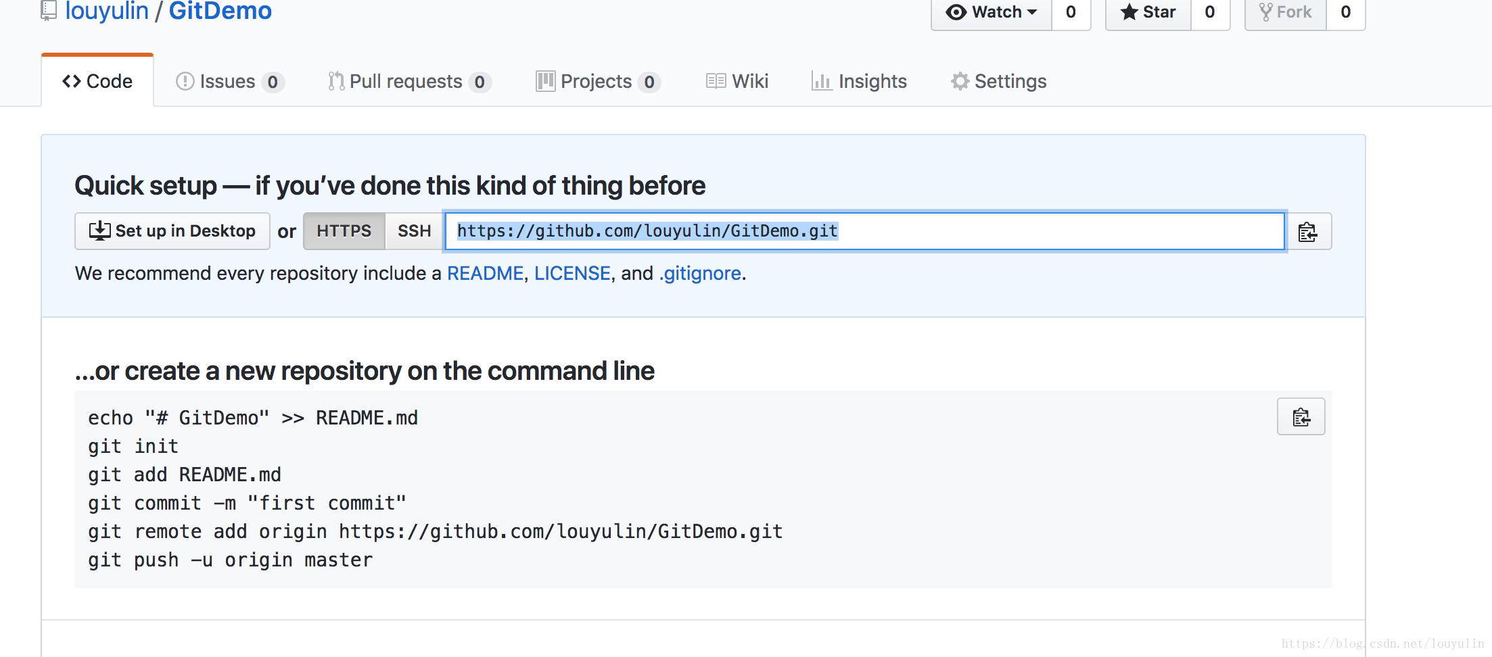Screen dimensions: 1492x657
Task: Click the Pull requests branch icon
Action: (x=336, y=81)
